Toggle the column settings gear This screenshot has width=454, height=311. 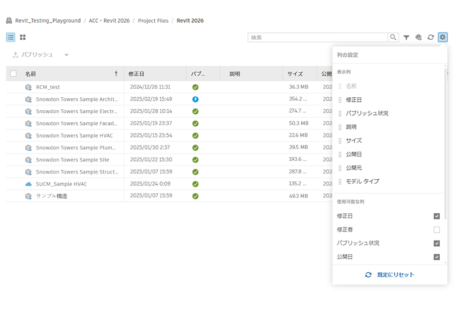click(x=443, y=37)
